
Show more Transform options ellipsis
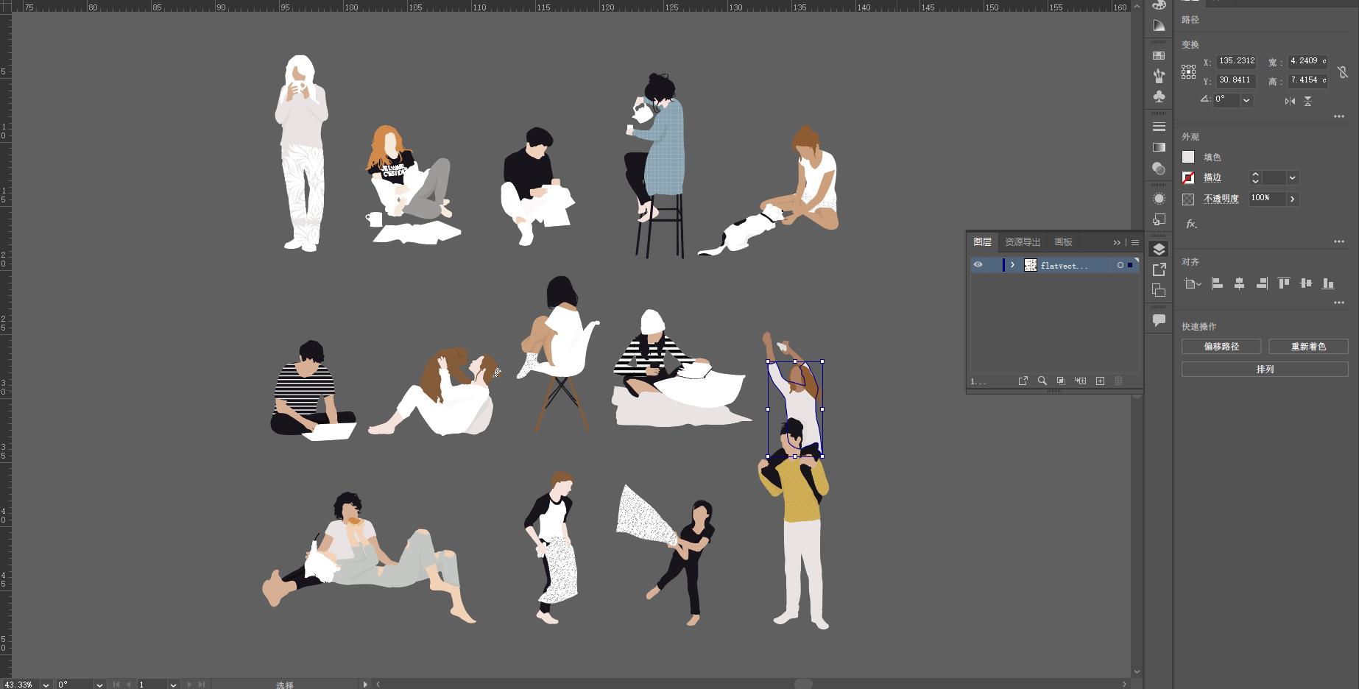pyautogui.click(x=1338, y=116)
